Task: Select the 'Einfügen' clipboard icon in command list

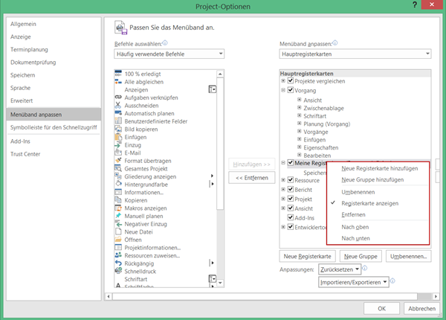Action: 118,137
